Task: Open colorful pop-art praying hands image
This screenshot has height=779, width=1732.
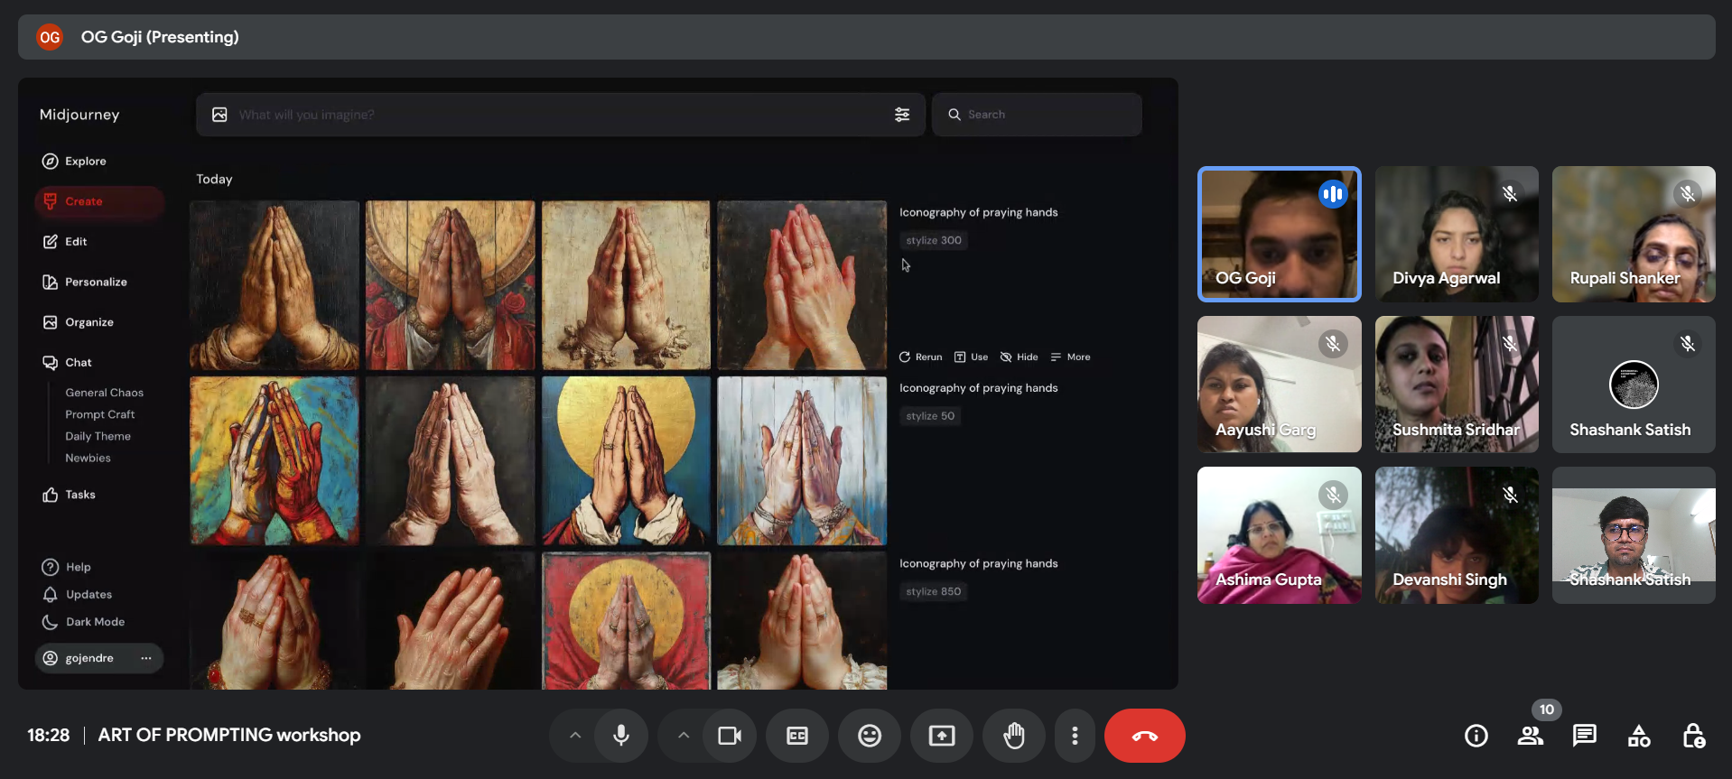Action: (275, 461)
